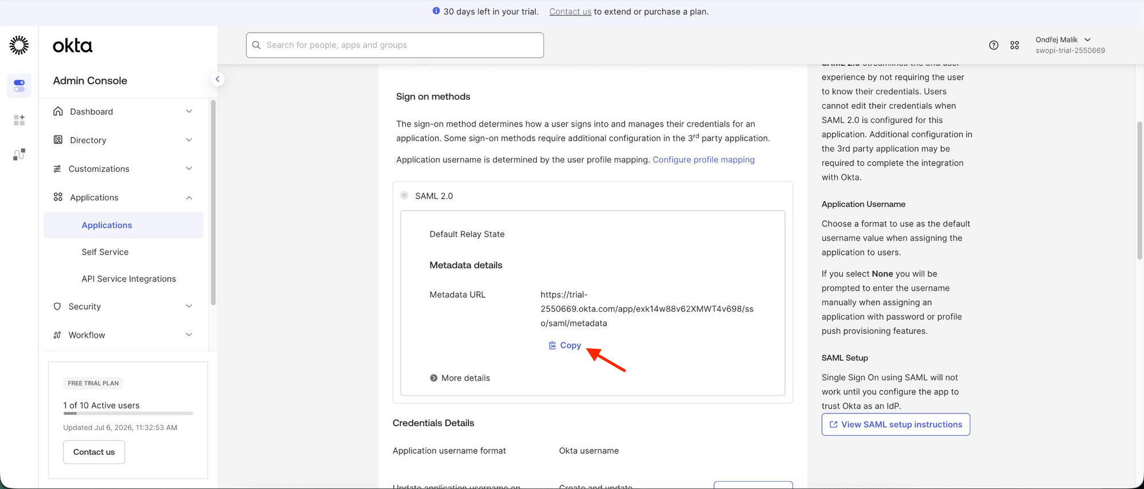Expand the Dashboard menu chevron
The width and height of the screenshot is (1144, 489).
189,111
